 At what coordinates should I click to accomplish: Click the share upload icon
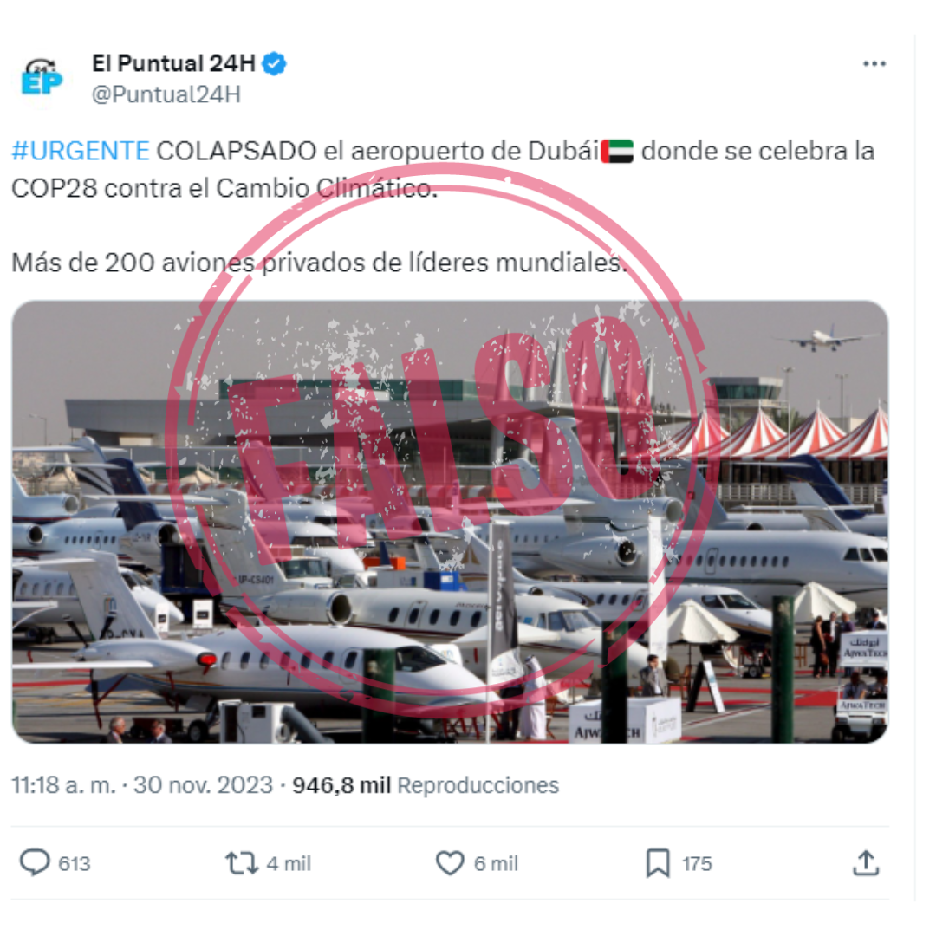(866, 862)
